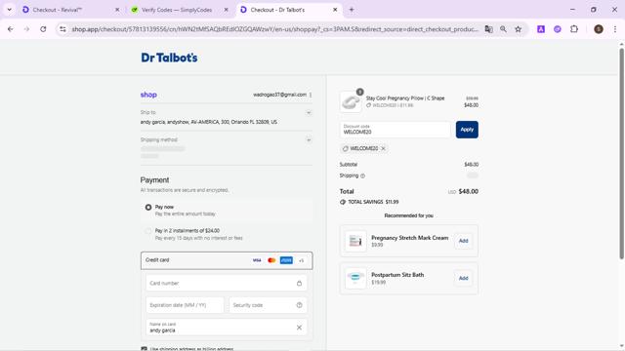
Task: Open the tab search dropdown arrow
Action: click(x=9, y=10)
